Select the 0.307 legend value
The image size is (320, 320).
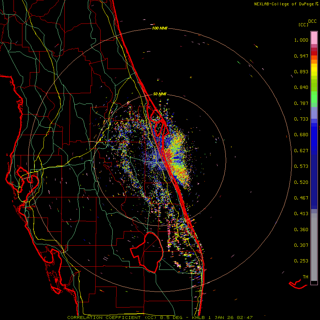click(301, 245)
